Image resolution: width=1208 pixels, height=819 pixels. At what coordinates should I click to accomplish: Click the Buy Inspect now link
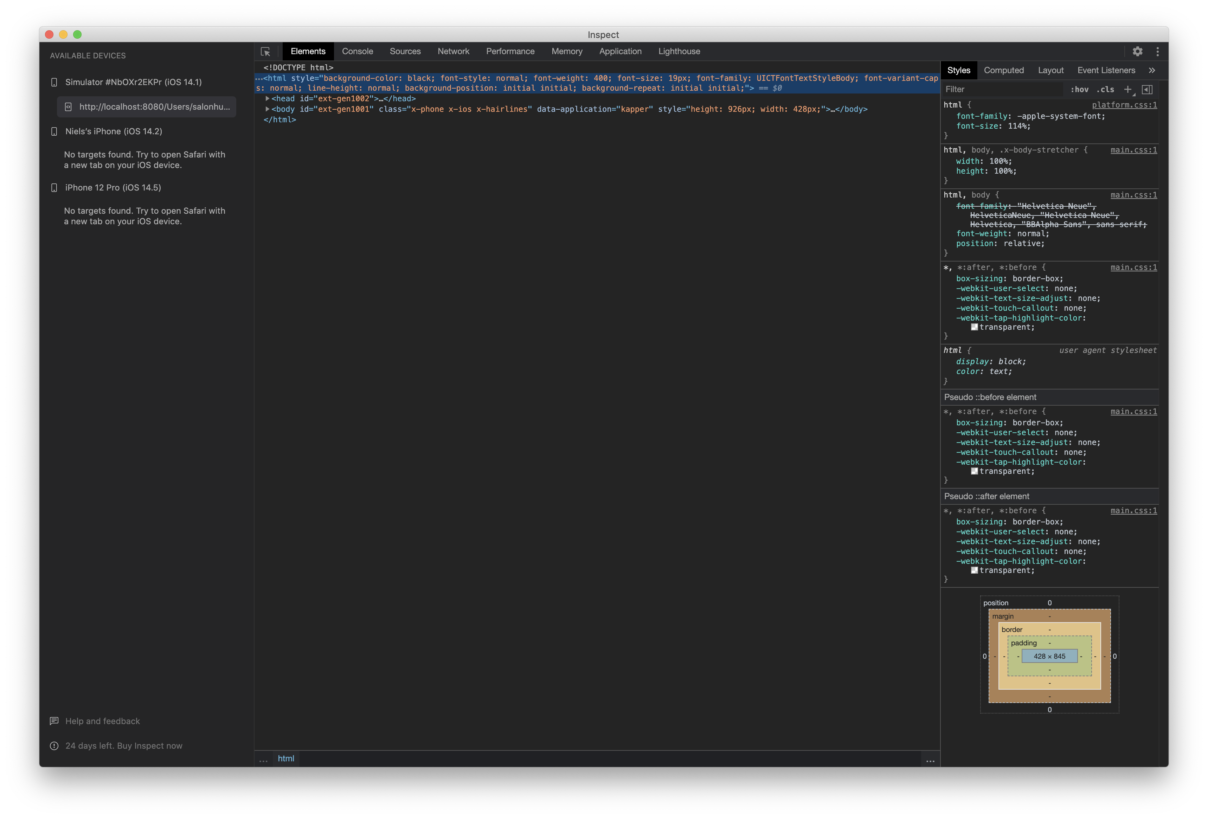149,745
